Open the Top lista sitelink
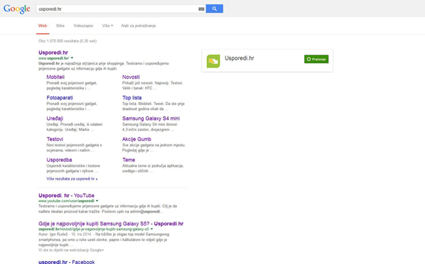This screenshot has height=264, width=425. (132, 97)
